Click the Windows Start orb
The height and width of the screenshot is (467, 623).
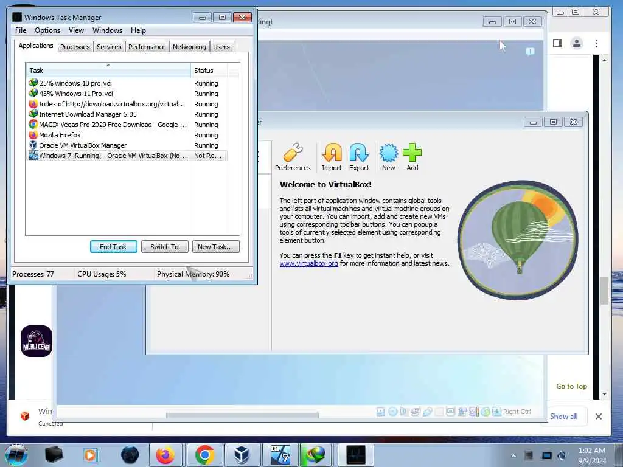(16, 455)
